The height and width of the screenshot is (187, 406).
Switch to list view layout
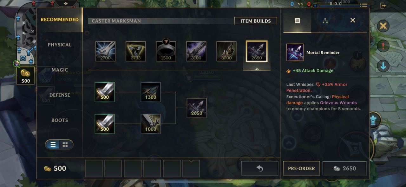[53, 145]
